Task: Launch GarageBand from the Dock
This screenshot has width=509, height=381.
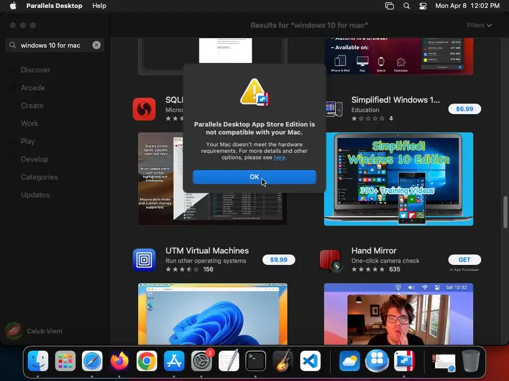Action: click(283, 361)
